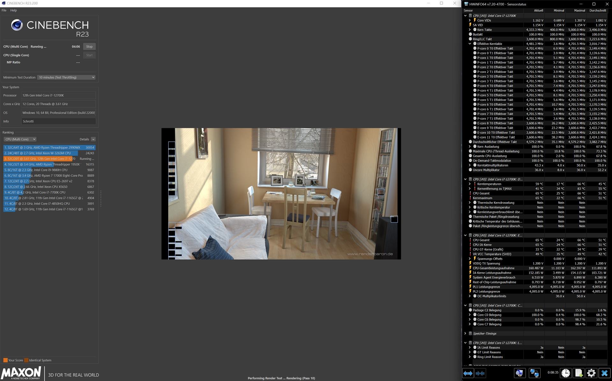
Task: Open the Minimum Test Duration dropdown
Action: point(66,77)
